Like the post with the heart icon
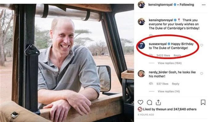This screenshot has height=122, width=208. coord(140,102)
